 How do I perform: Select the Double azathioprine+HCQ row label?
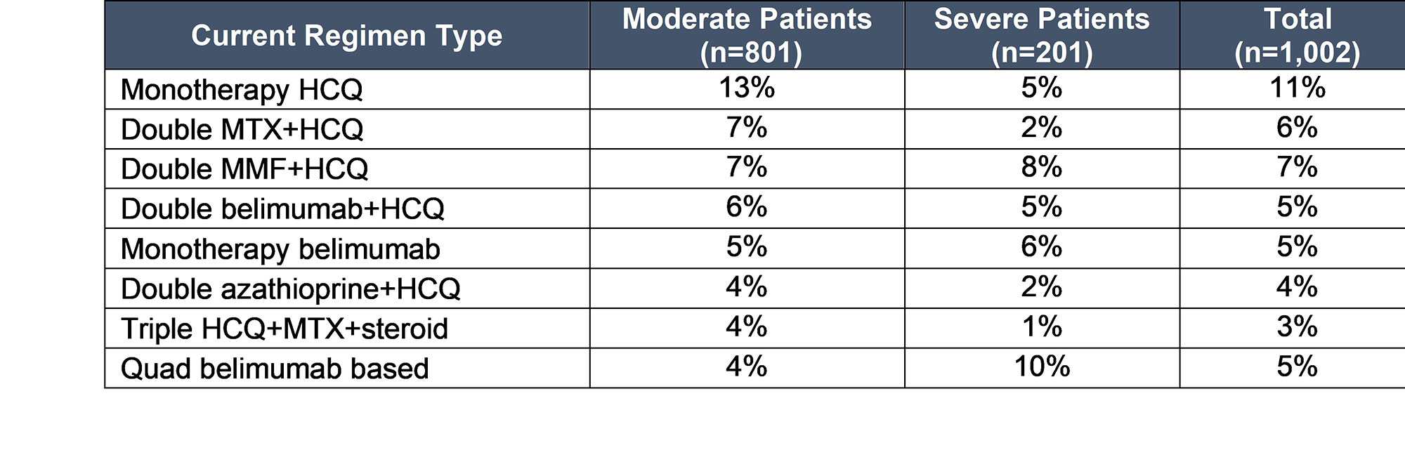click(290, 289)
